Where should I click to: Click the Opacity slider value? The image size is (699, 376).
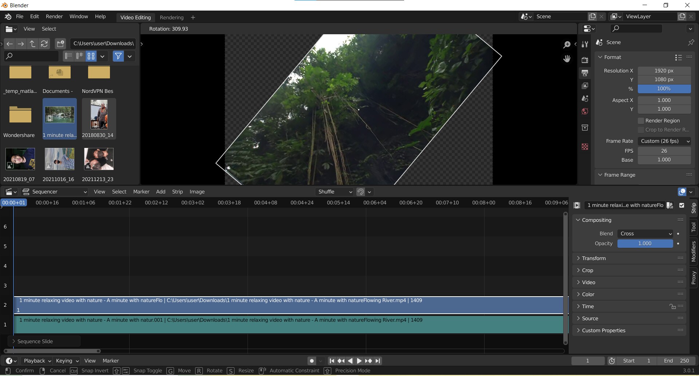[644, 243]
